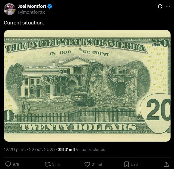174x169 pixels.
Task: Click the Visualizaciones label
Action: (90, 150)
